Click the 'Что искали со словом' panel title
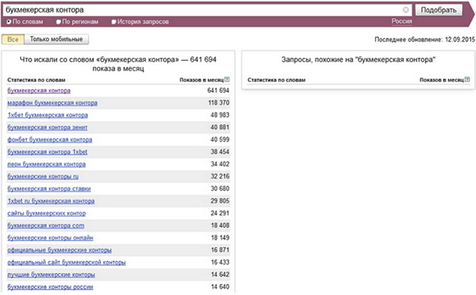The image size is (476, 295). [x=118, y=64]
